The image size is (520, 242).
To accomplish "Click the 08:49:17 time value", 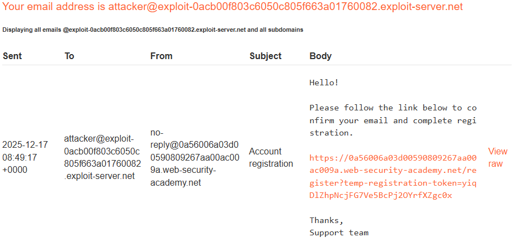I will tap(20, 157).
